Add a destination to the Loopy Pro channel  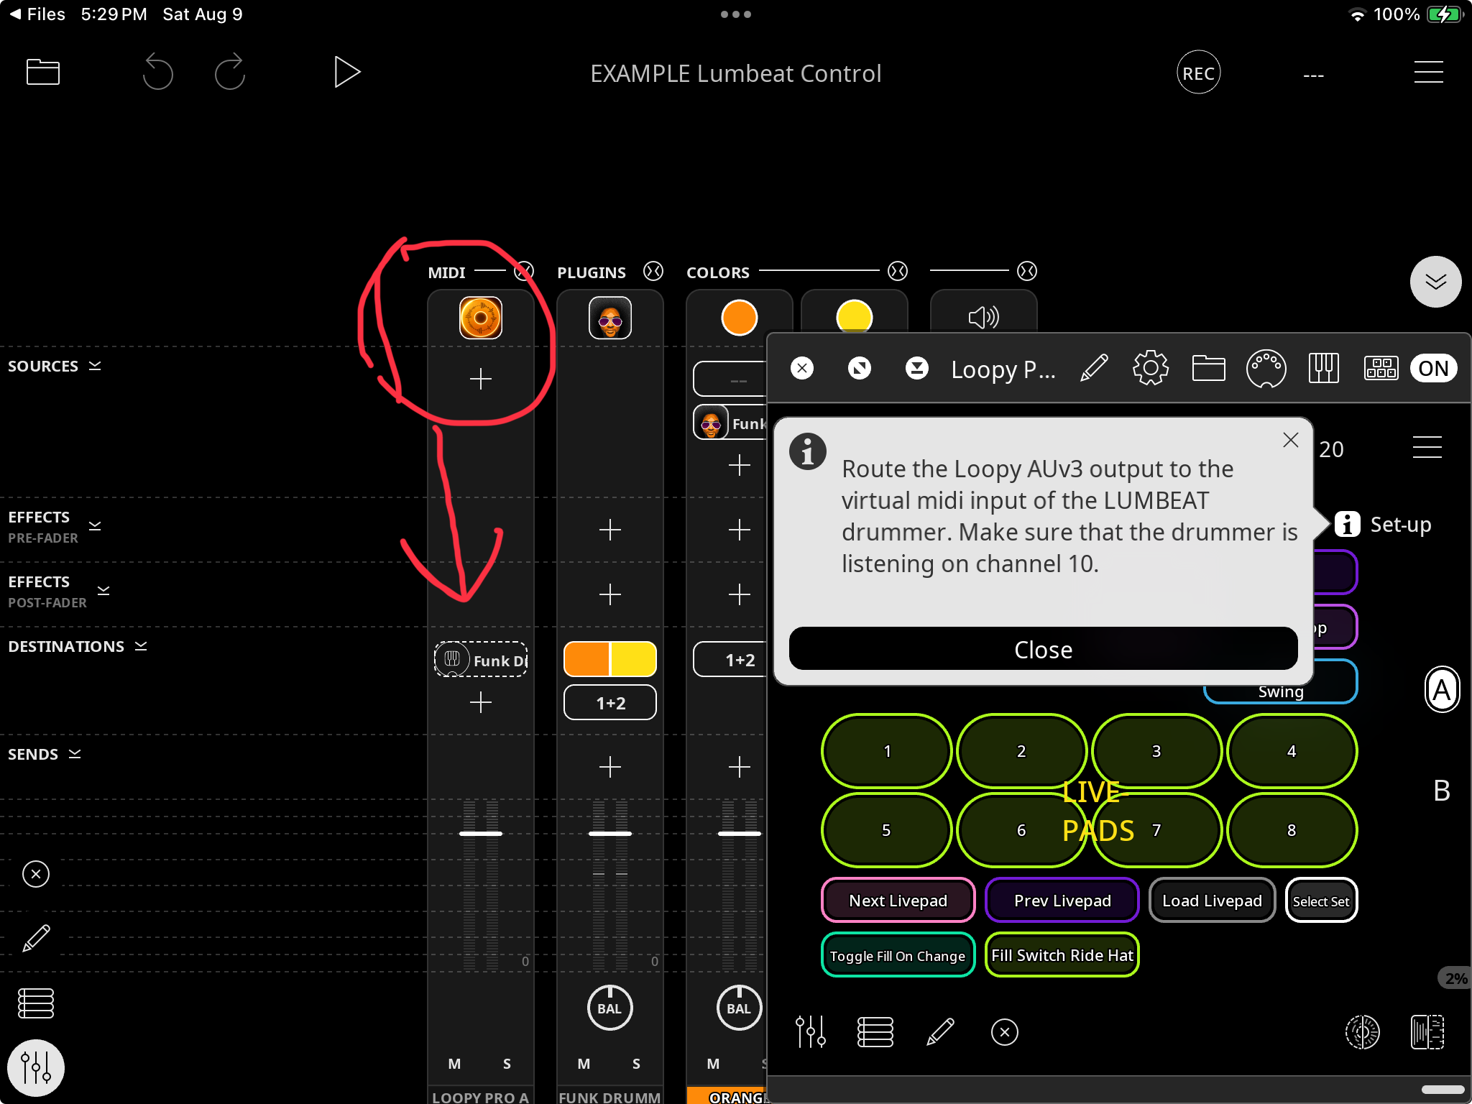click(x=481, y=702)
